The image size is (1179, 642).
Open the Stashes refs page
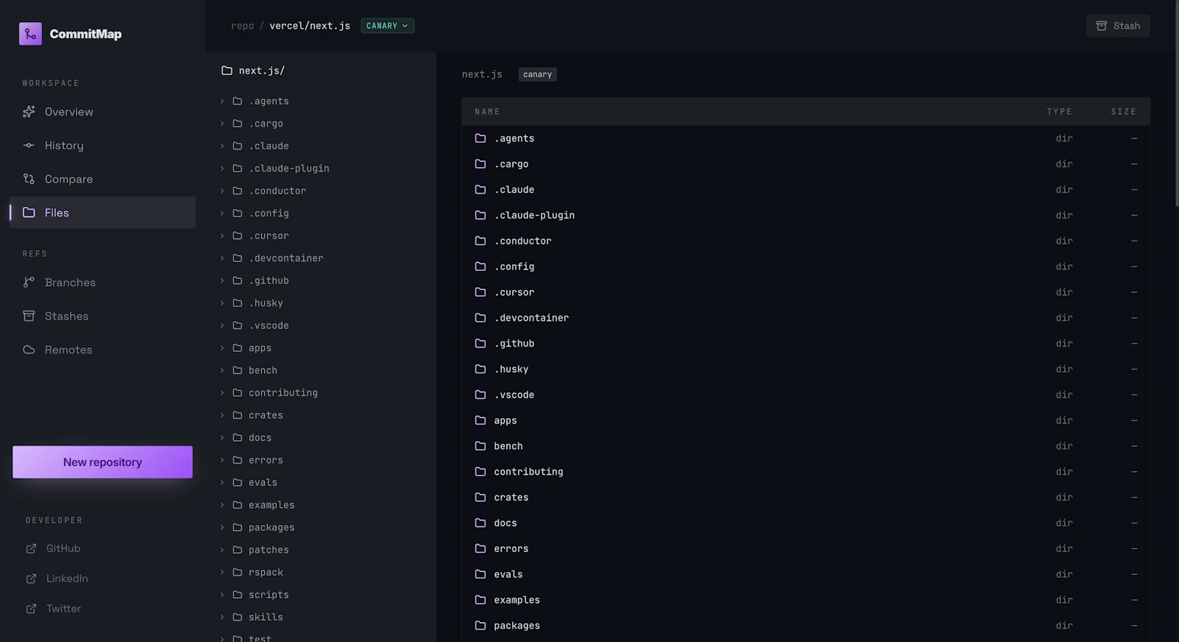(x=102, y=317)
